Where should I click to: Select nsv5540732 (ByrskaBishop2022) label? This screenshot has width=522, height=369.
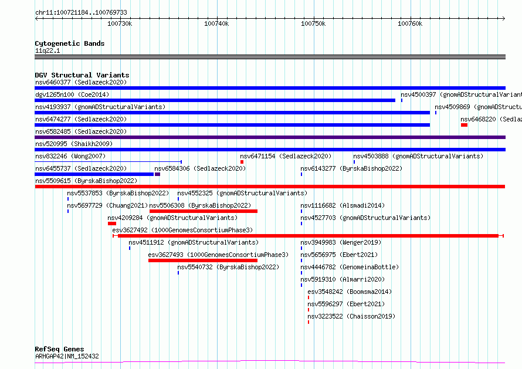(x=228, y=267)
